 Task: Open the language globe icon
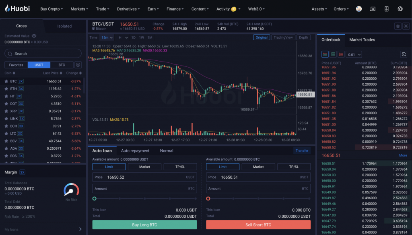tap(400, 9)
